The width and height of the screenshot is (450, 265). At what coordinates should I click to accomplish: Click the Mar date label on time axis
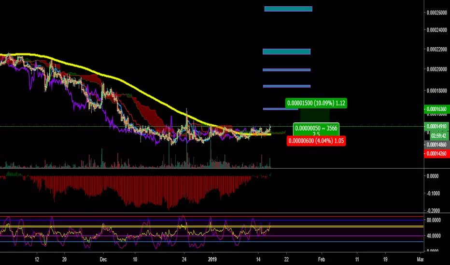tap(420, 260)
